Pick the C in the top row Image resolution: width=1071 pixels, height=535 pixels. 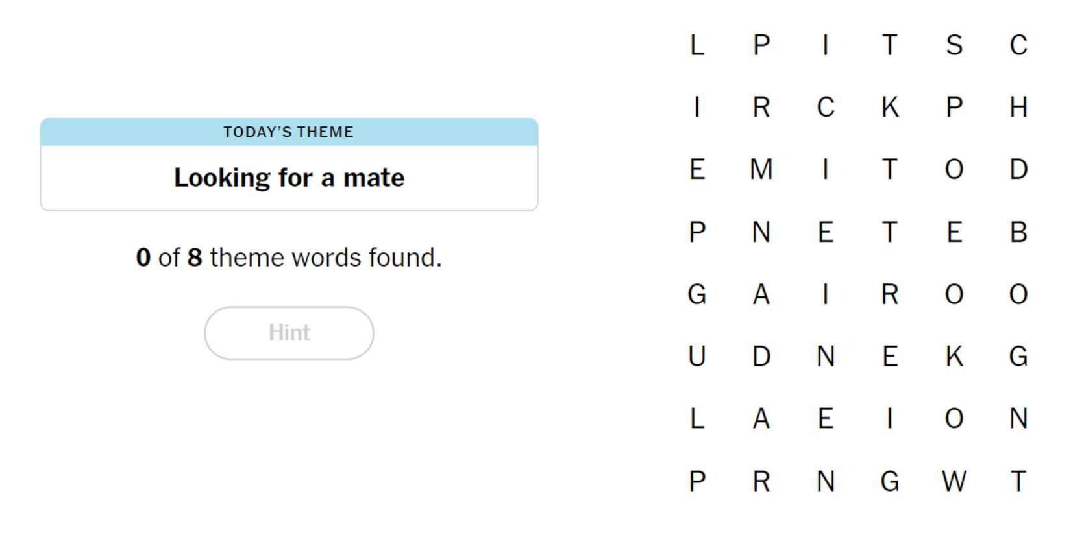1018,45
